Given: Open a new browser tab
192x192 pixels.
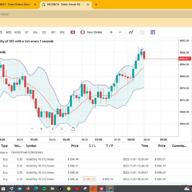Looking at the screenshot, I should pos(96,5).
